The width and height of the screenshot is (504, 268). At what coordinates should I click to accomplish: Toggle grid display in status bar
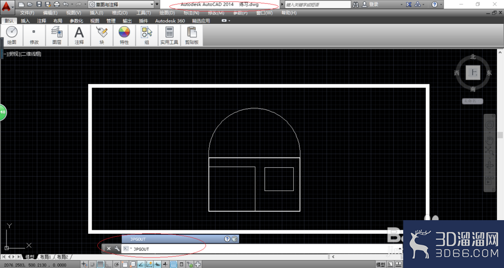pyautogui.click(x=100, y=264)
